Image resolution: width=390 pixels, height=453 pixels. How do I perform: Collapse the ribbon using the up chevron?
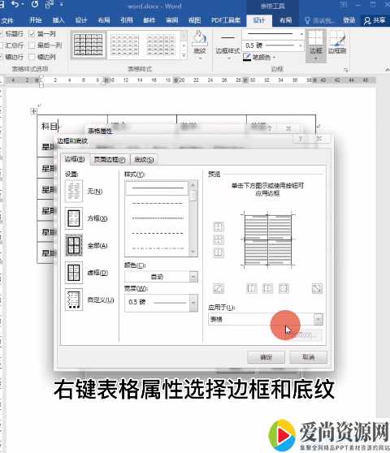pos(388,70)
